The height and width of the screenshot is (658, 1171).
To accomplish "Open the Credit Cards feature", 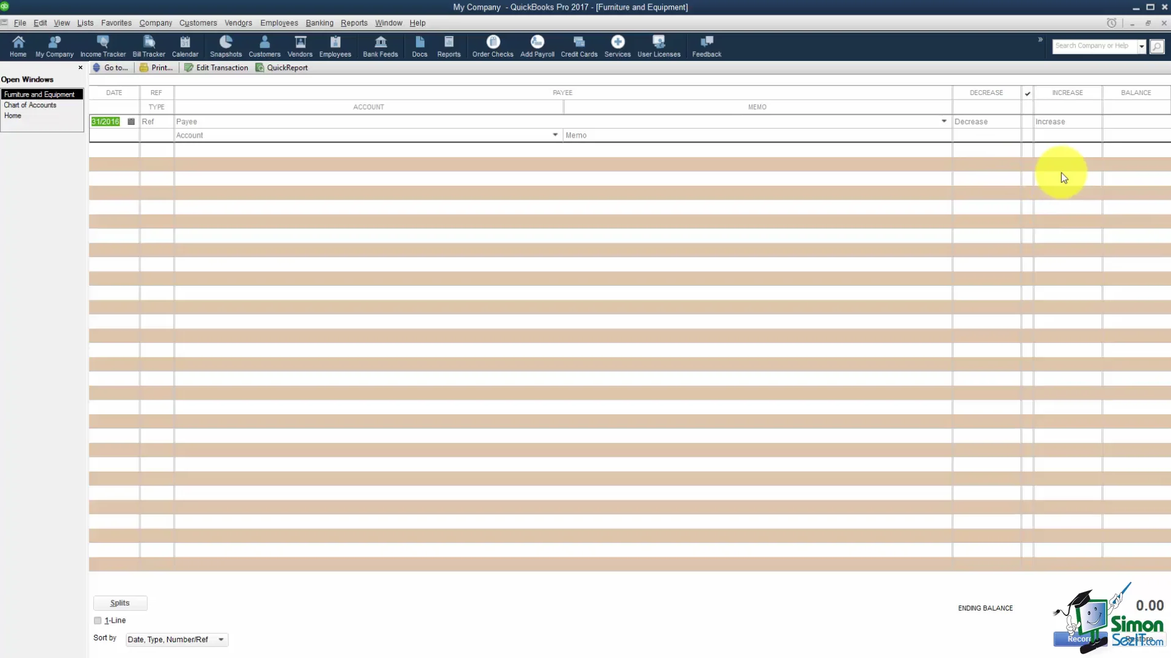I will pos(578,46).
